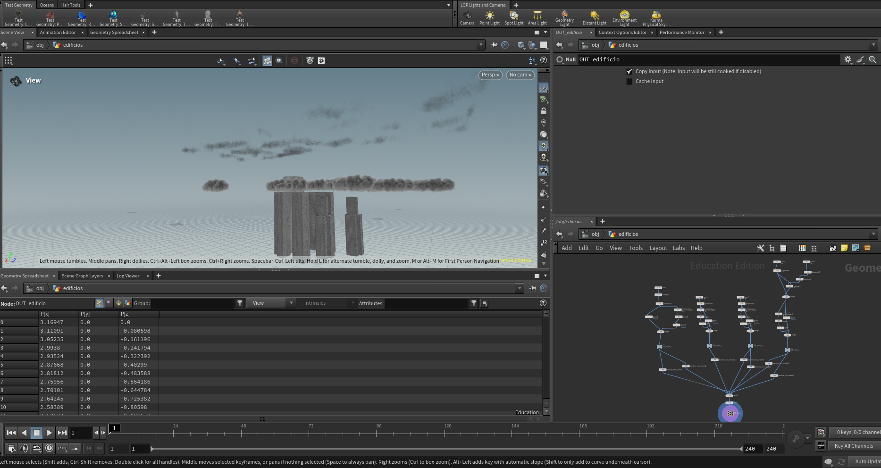Switch to the Scene Graph Layers tab
This screenshot has width=881, height=468.
[x=82, y=276]
